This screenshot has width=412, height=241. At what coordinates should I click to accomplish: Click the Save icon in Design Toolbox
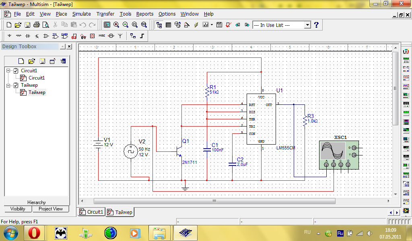(42, 61)
